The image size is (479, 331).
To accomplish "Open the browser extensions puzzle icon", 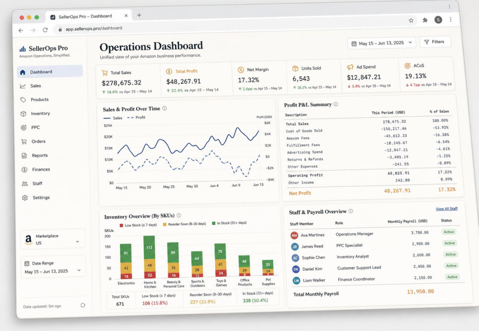I will [x=425, y=20].
